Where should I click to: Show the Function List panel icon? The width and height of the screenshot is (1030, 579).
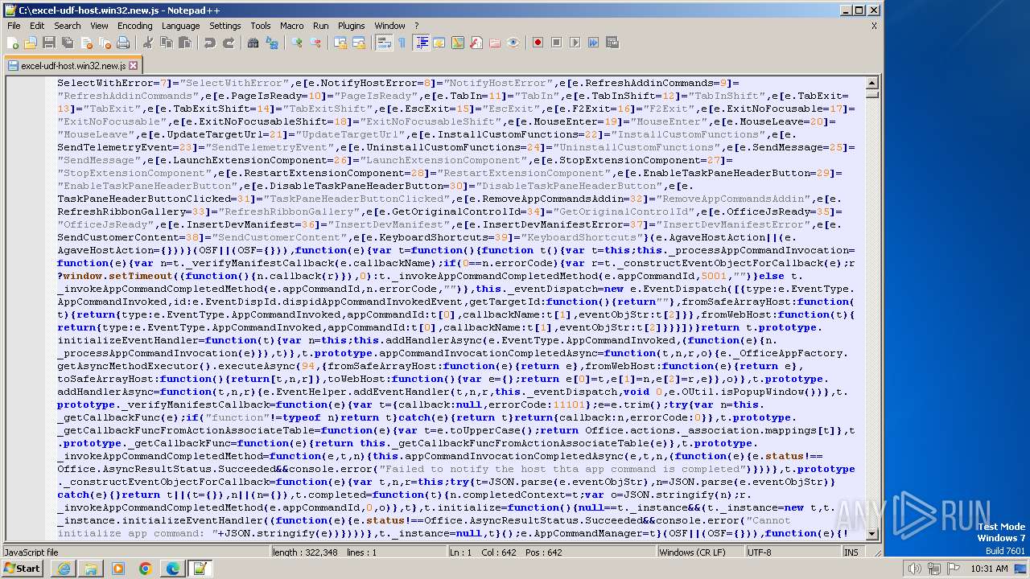pyautogui.click(x=476, y=43)
